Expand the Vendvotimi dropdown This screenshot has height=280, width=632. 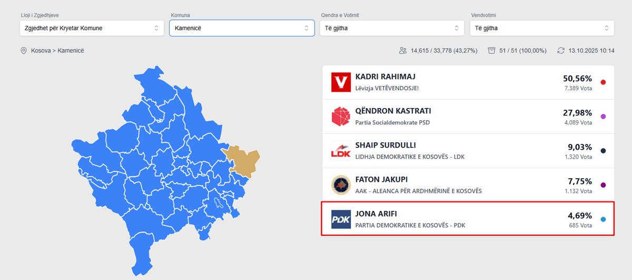542,28
